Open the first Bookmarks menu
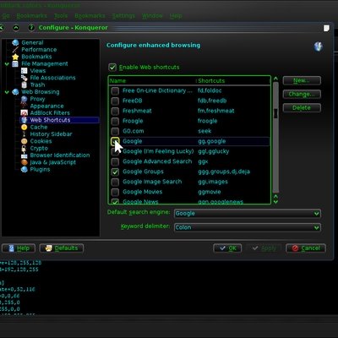Viewport: 338px width, 338px height. (x=31, y=16)
